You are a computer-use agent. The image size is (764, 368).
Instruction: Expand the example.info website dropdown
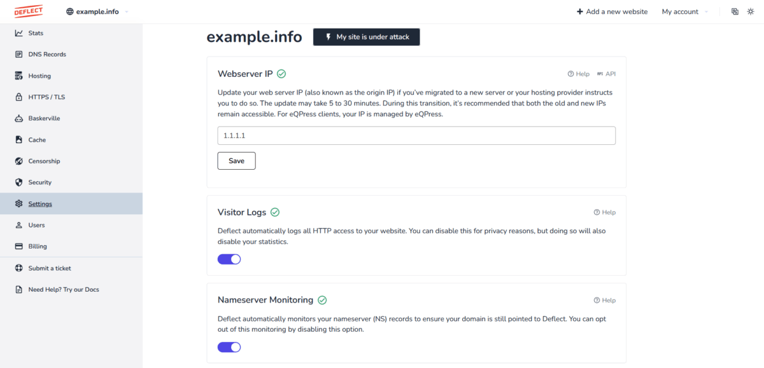click(x=97, y=11)
